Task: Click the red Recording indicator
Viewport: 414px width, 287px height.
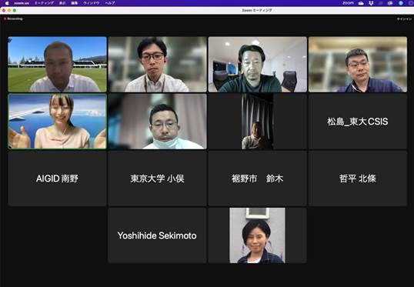Action: coord(13,18)
